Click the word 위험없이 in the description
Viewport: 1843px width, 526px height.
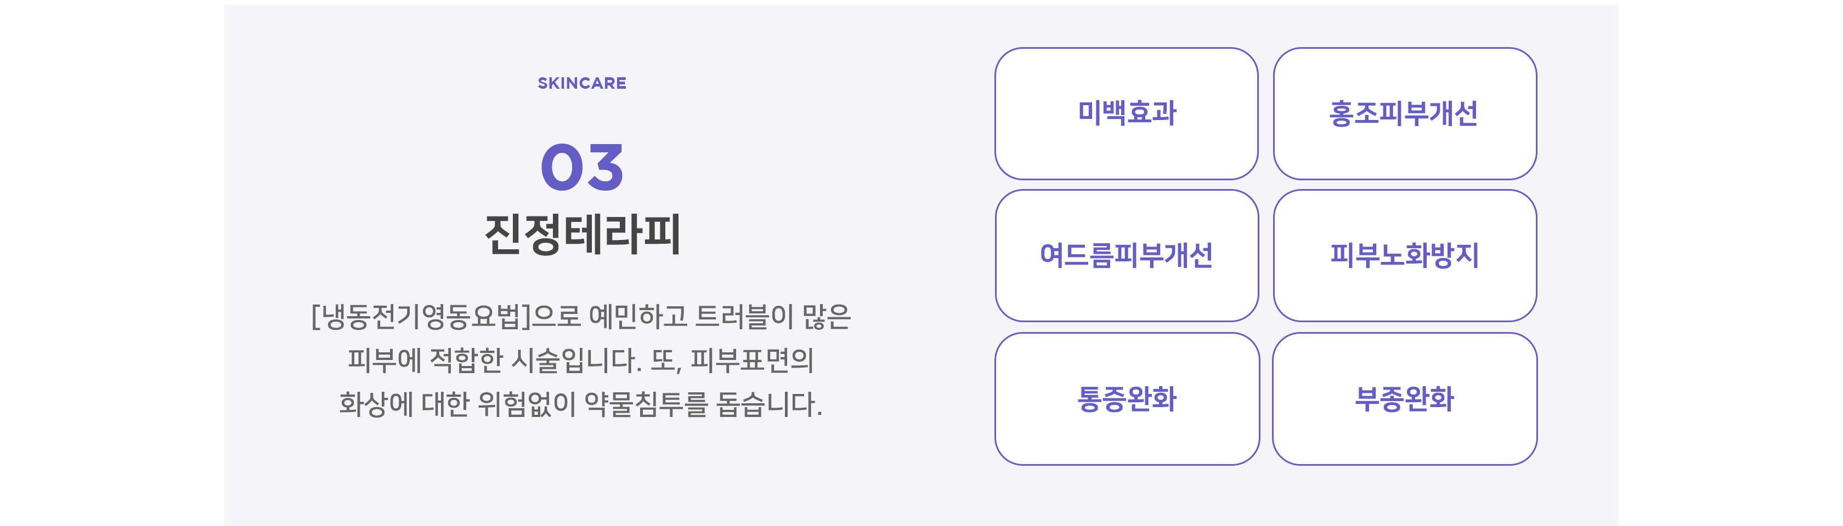(527, 404)
